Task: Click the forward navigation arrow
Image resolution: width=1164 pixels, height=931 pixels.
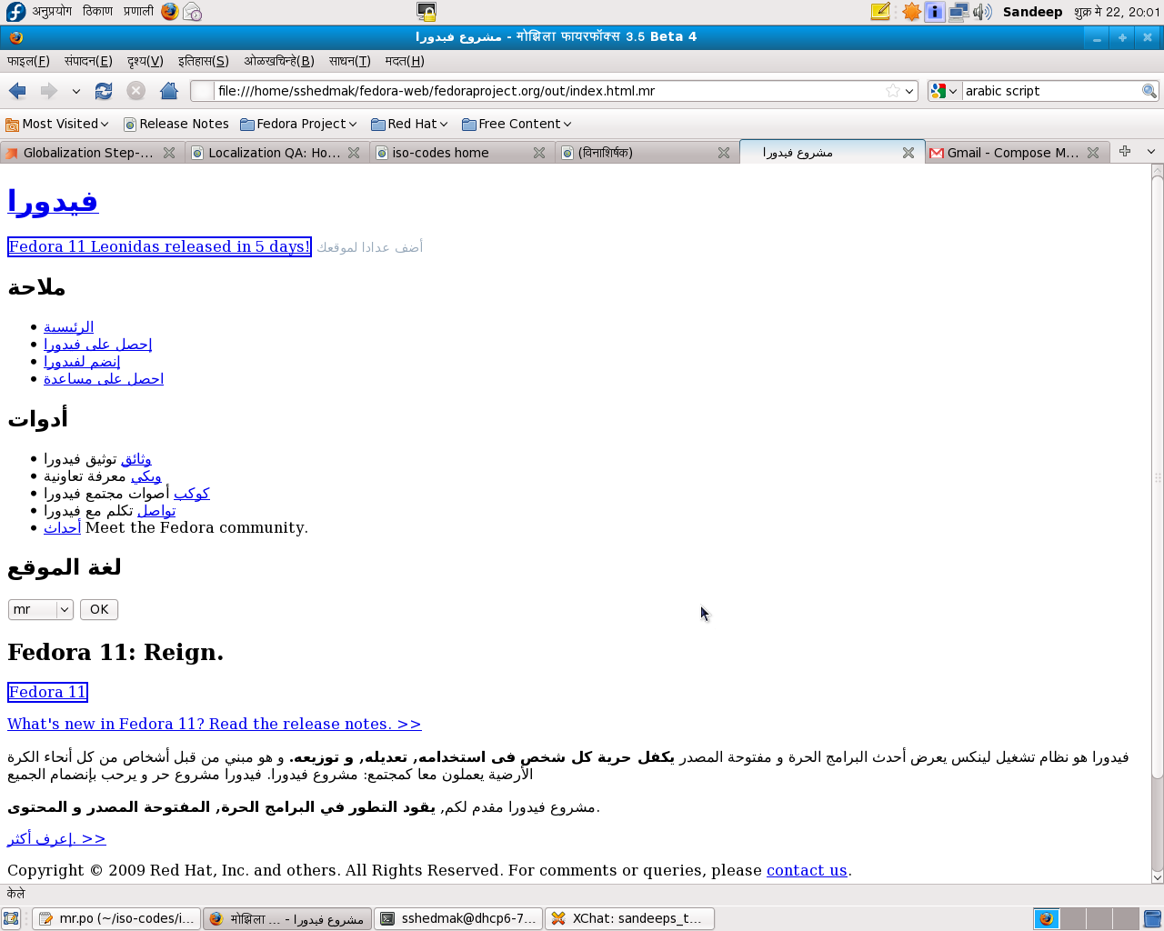Action: tap(49, 91)
